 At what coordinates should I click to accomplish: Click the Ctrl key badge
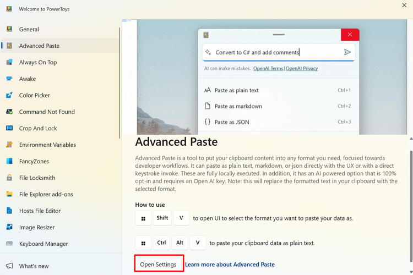pos(161,243)
